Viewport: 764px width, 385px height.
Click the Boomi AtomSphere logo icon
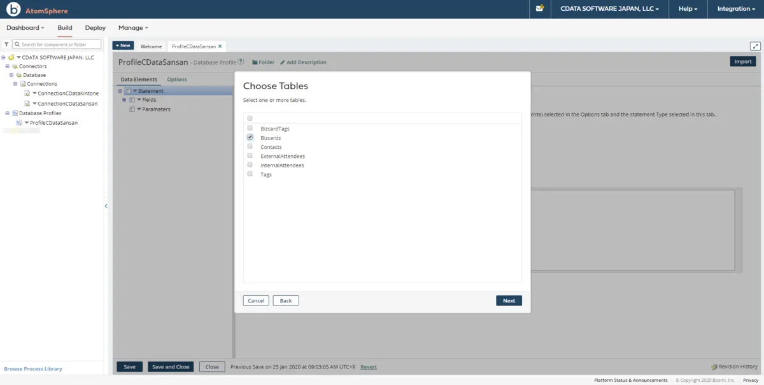tap(13, 10)
